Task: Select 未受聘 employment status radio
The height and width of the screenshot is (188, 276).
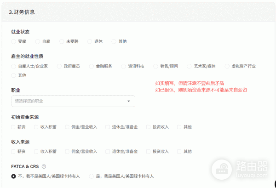Action: tap(62, 41)
